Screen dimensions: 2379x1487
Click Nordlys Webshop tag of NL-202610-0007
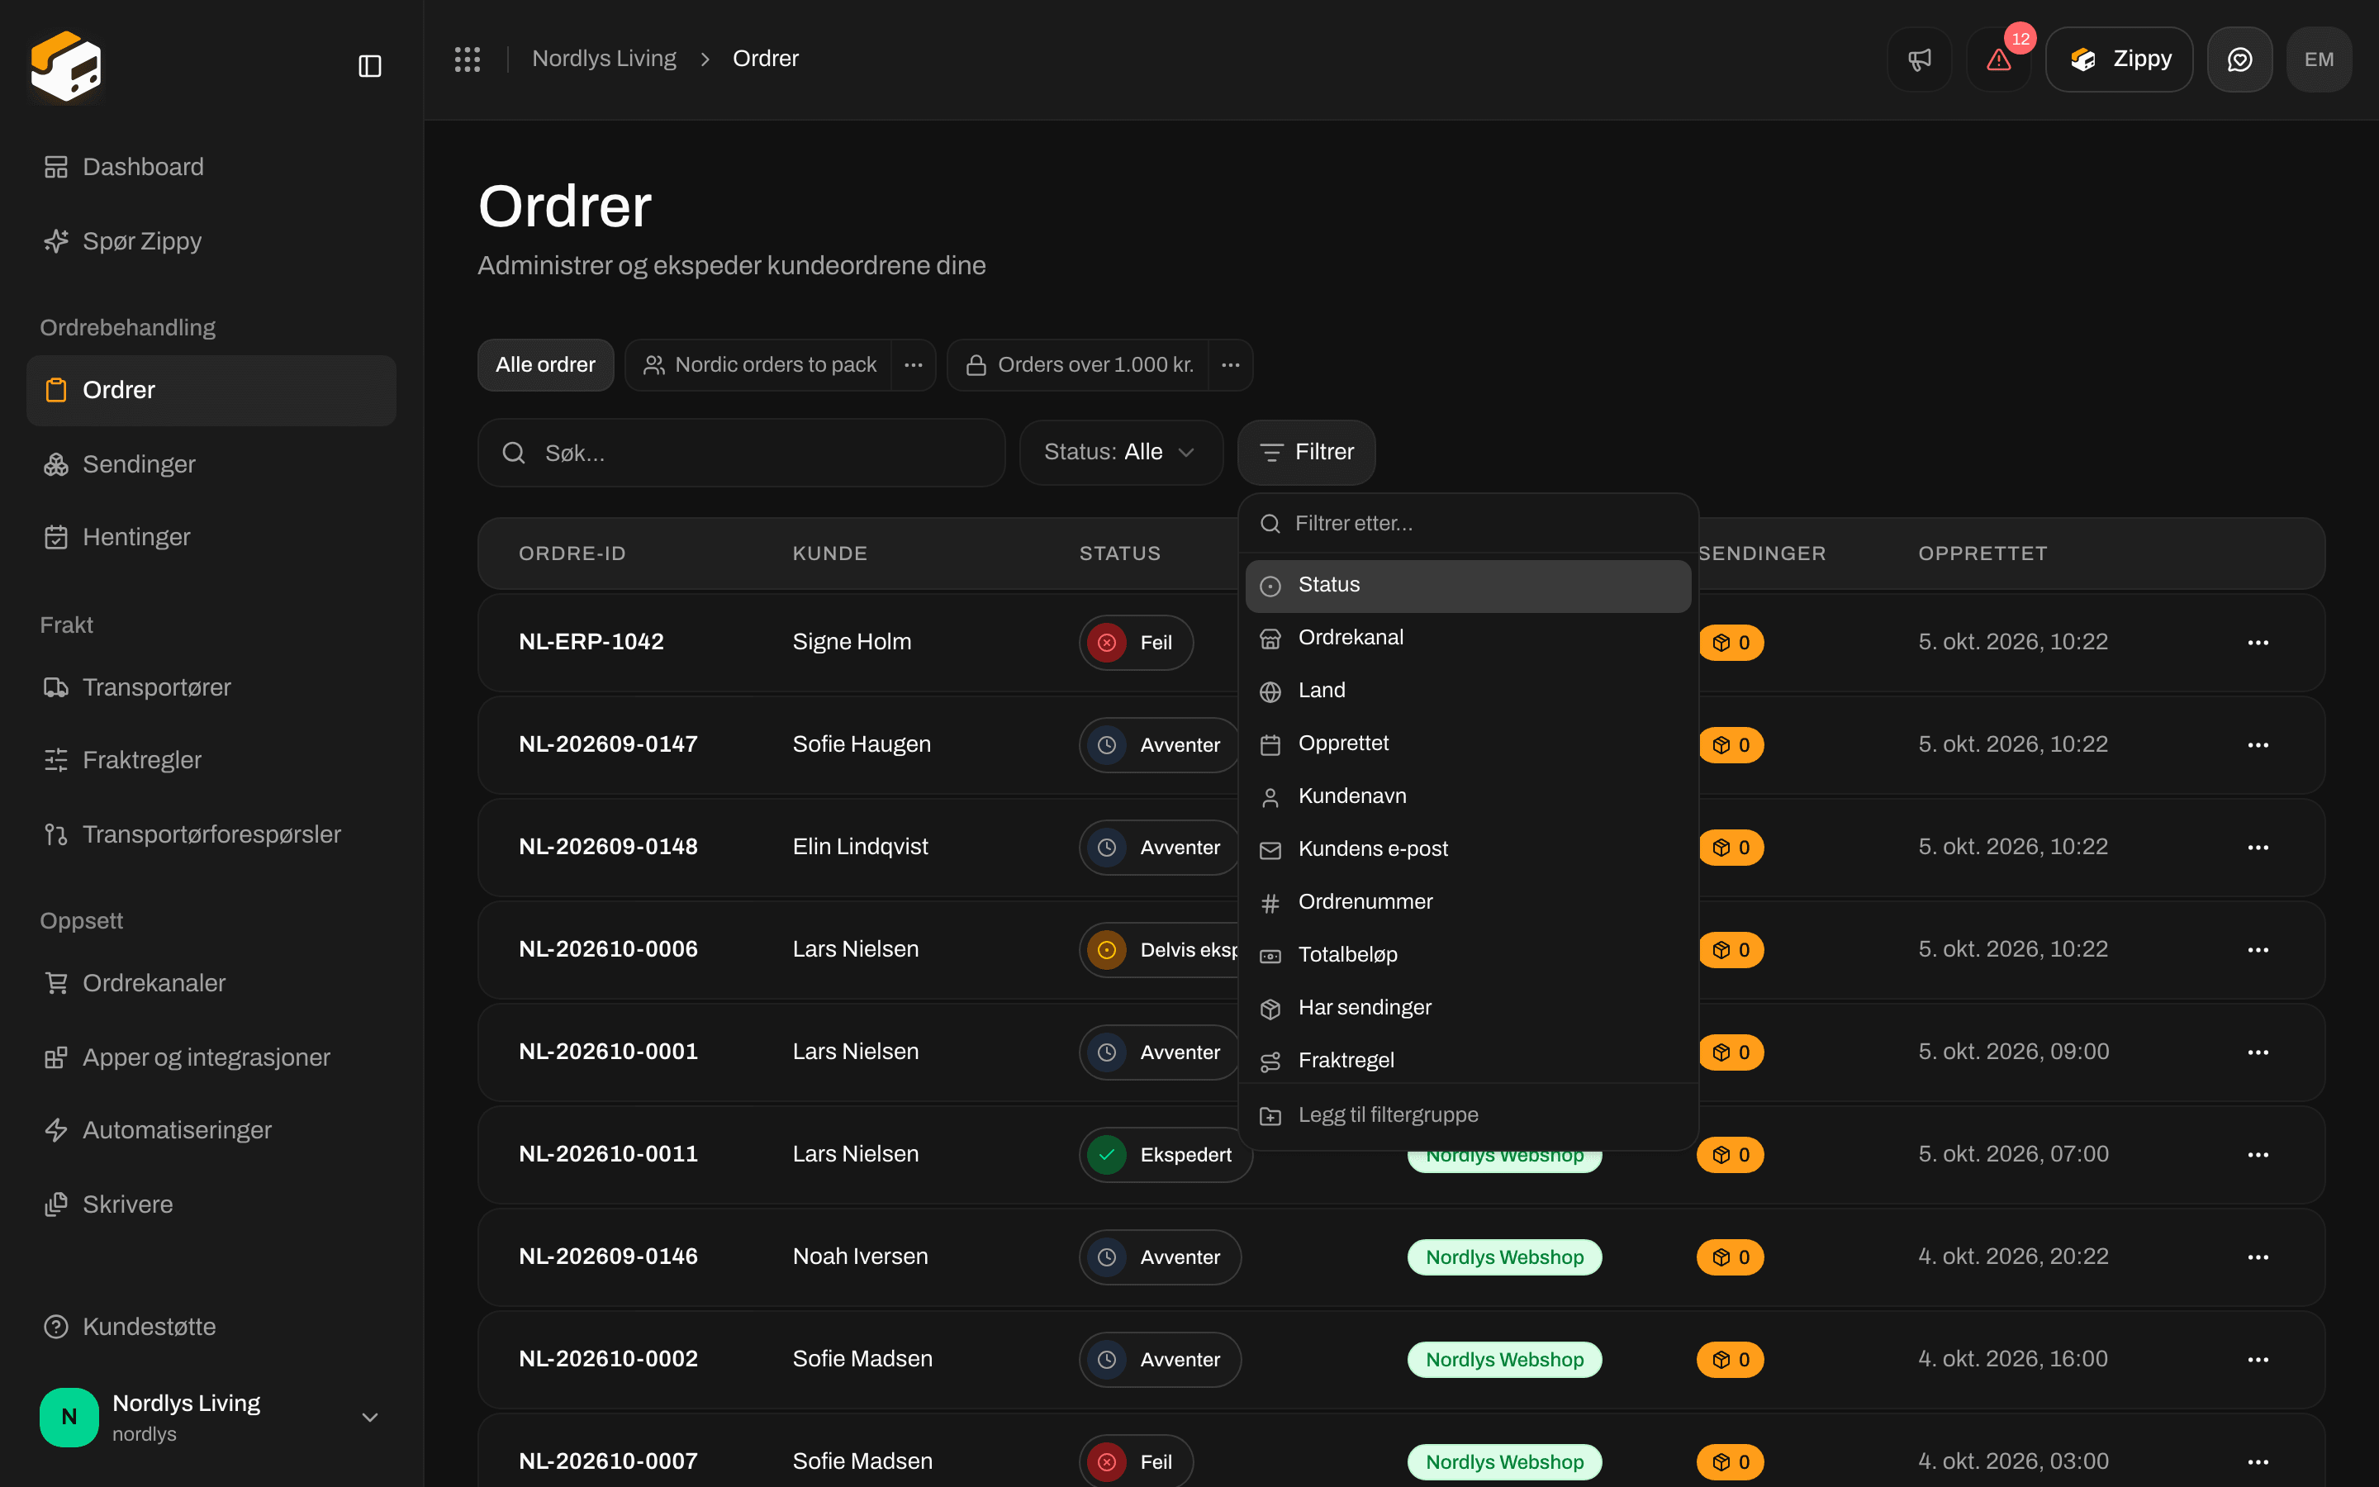pyautogui.click(x=1504, y=1461)
